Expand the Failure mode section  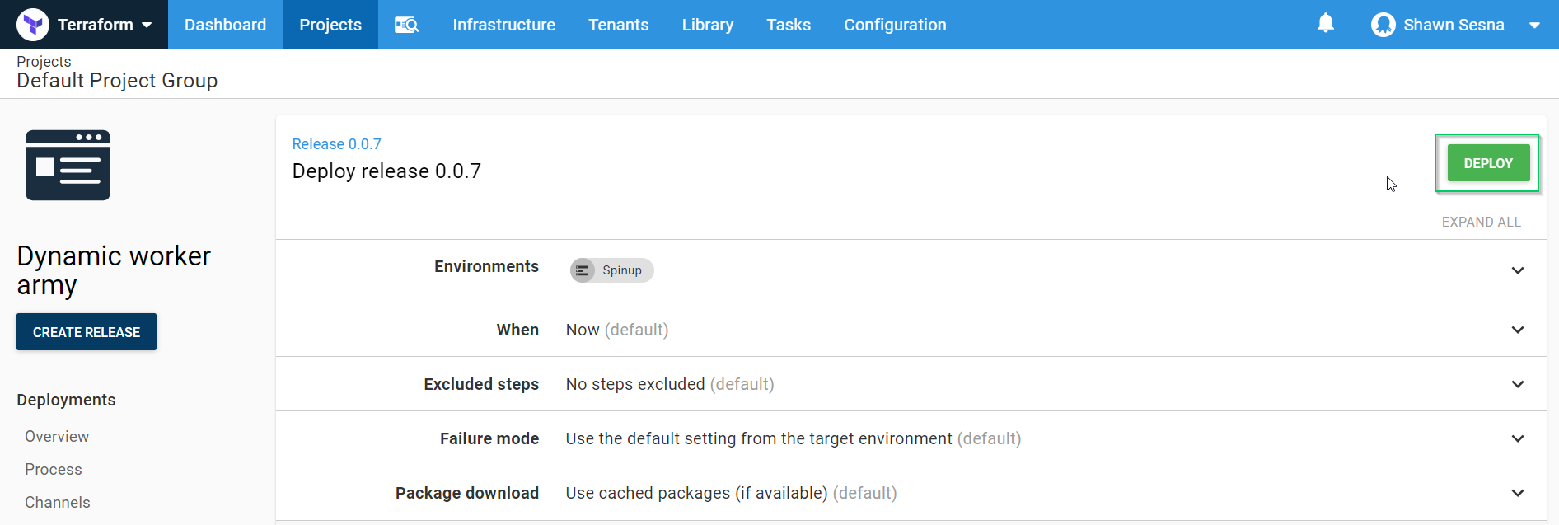click(x=1517, y=438)
